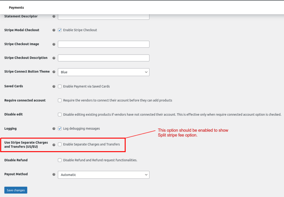Screen dimensions: 284x197
Task: Click the Disable edit label
Action: point(13,114)
